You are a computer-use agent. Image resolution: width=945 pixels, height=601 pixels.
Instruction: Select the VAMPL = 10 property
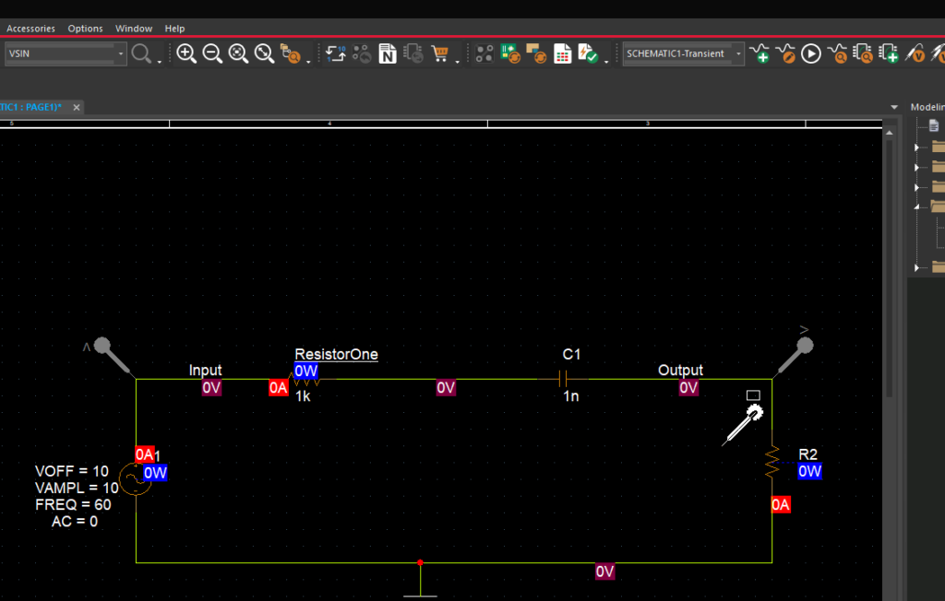click(77, 488)
